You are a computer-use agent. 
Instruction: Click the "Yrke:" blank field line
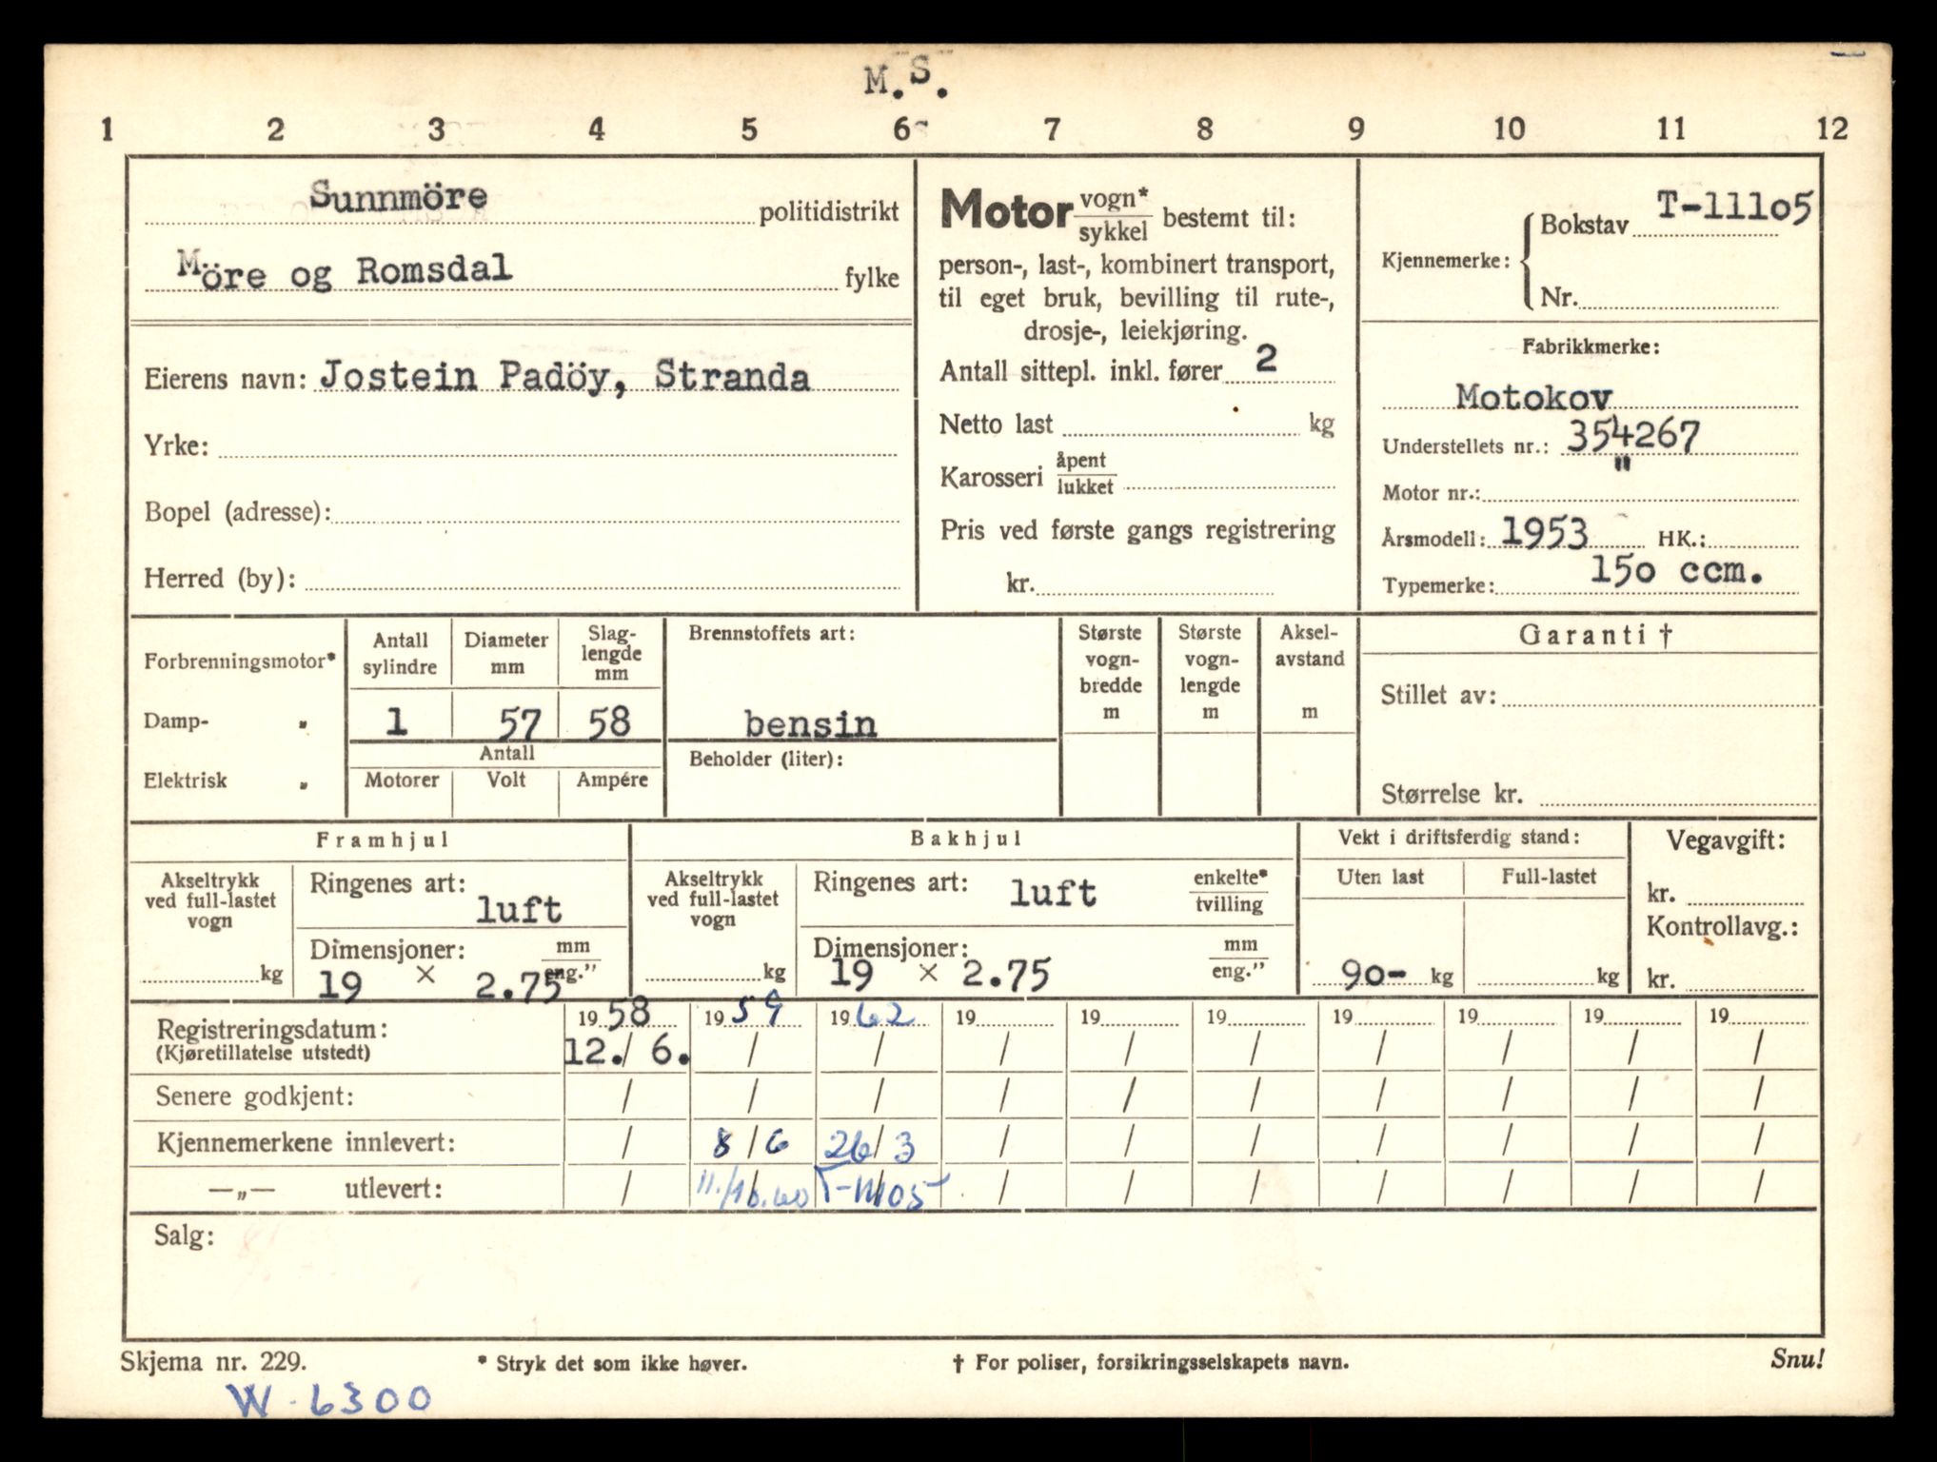pyautogui.click(x=557, y=445)
